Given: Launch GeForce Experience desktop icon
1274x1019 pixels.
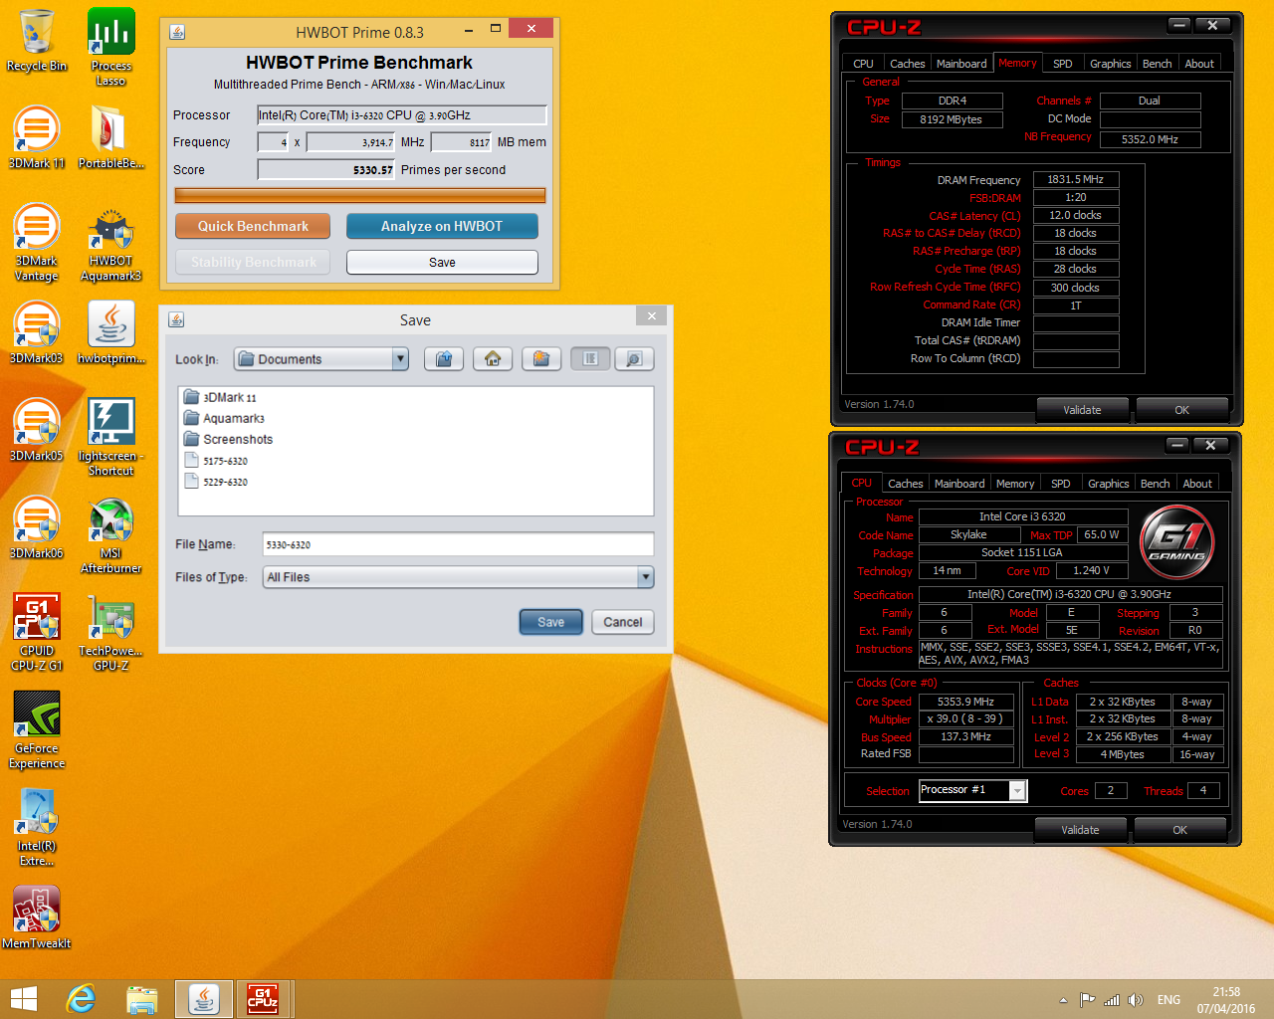Looking at the screenshot, I should tap(37, 730).
